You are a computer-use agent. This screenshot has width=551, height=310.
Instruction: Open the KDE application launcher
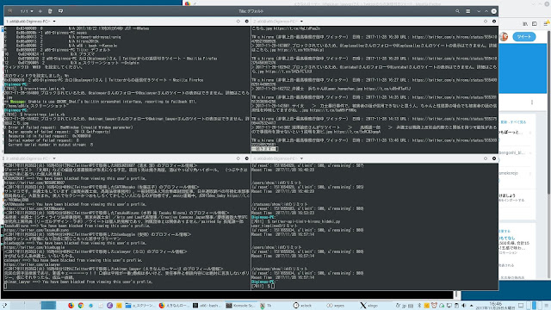coord(5,305)
